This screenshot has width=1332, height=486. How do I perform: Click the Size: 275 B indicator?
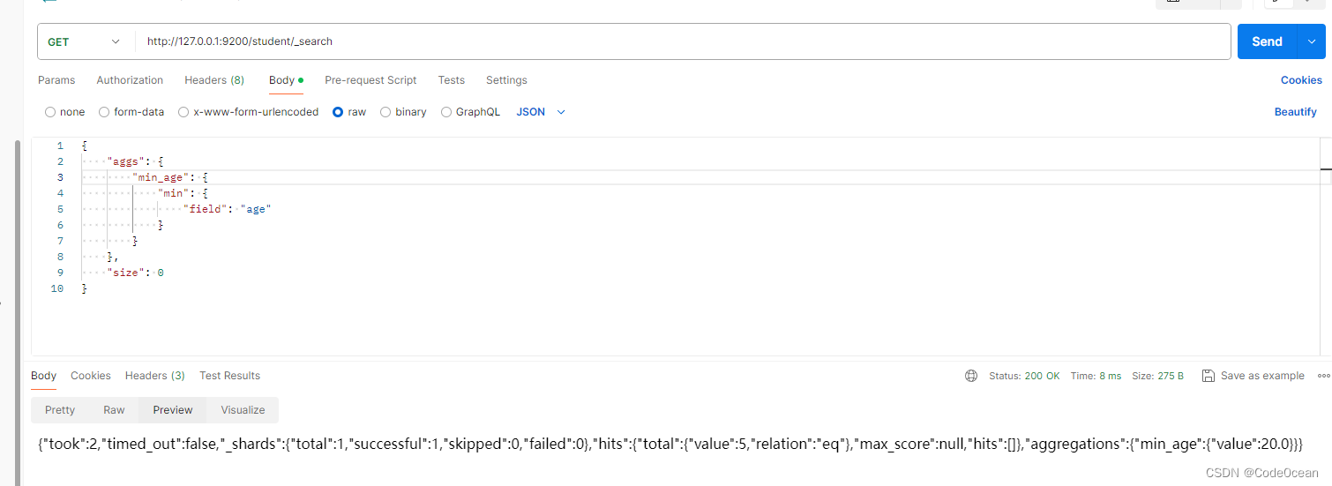pyautogui.click(x=1157, y=376)
